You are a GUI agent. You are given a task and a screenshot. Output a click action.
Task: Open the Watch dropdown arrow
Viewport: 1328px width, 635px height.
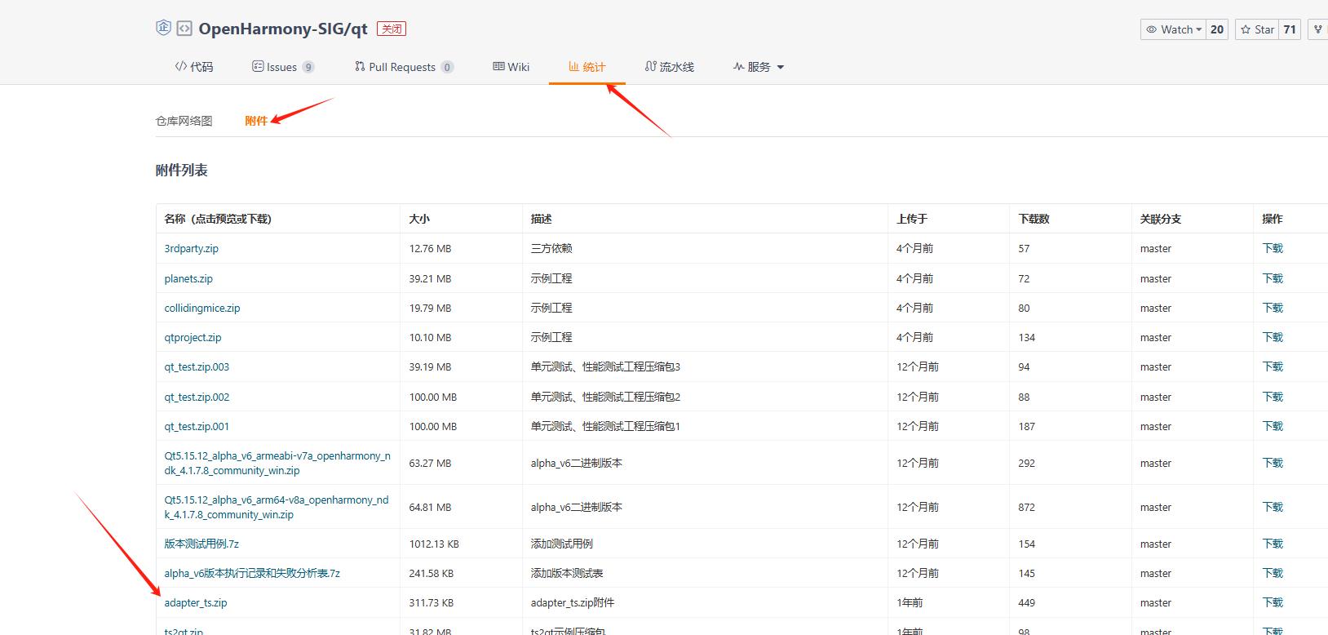coord(1199,29)
